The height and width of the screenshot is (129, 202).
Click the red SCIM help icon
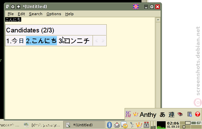point(198,114)
